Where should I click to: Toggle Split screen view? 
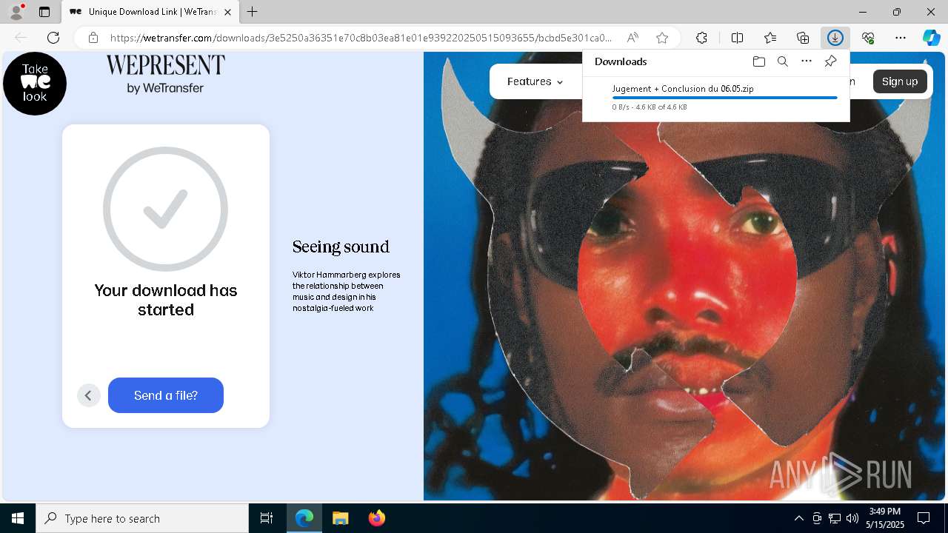click(738, 38)
